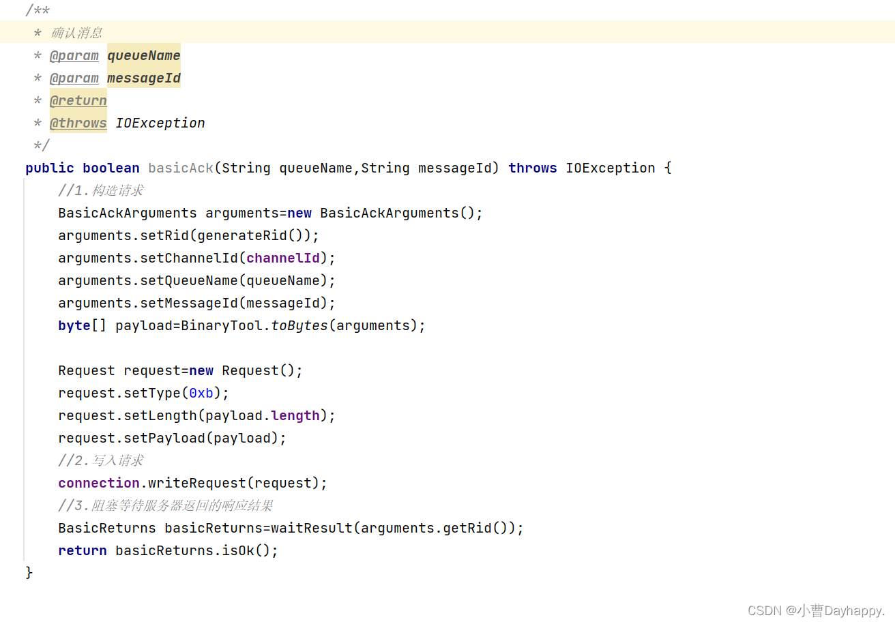The image size is (895, 624).
Task: Click new Request() constructor call
Action: click(x=242, y=370)
